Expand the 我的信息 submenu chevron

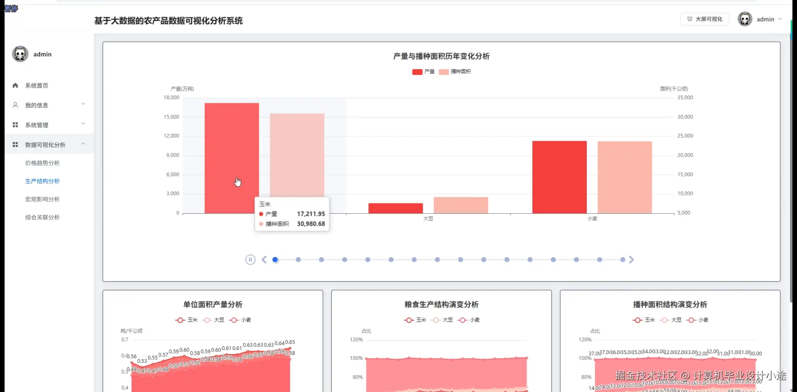click(83, 104)
